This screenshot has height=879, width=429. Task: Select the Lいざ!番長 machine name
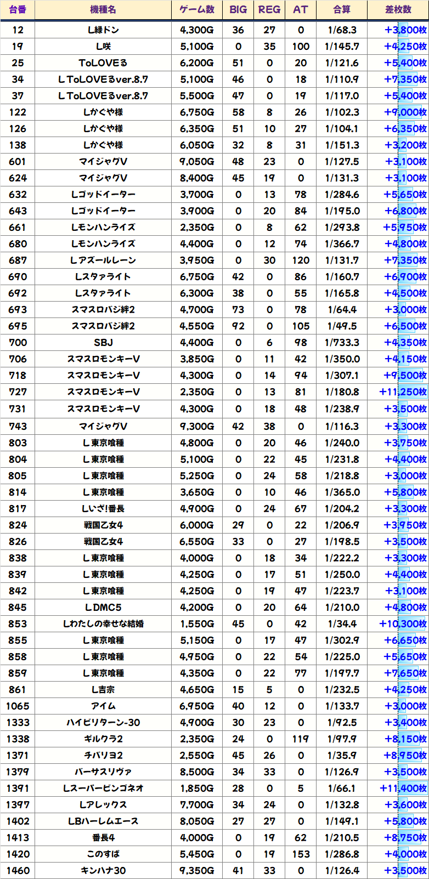[103, 508]
